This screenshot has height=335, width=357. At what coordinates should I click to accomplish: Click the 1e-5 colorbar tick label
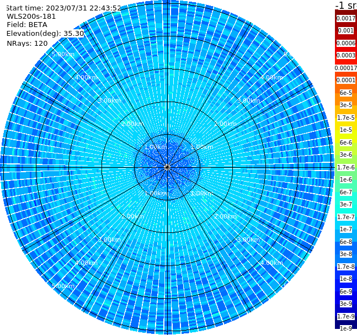click(x=346, y=130)
